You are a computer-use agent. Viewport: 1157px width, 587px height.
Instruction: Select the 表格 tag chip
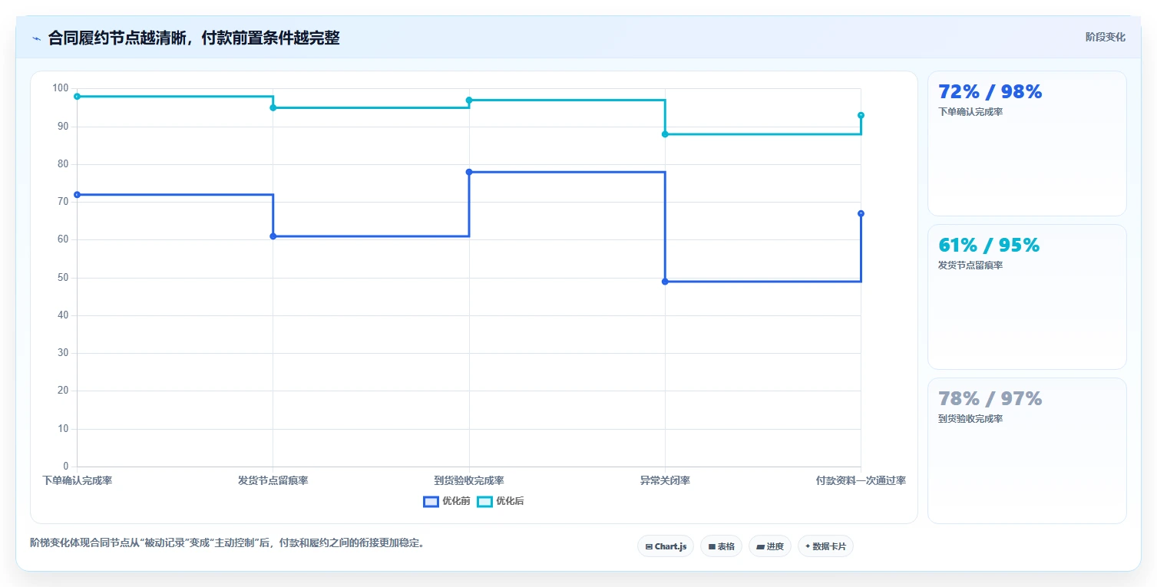pos(721,546)
